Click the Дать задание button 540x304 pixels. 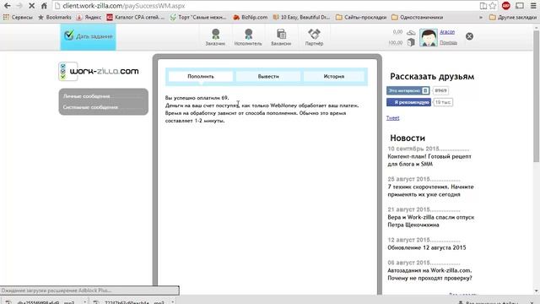(88, 36)
